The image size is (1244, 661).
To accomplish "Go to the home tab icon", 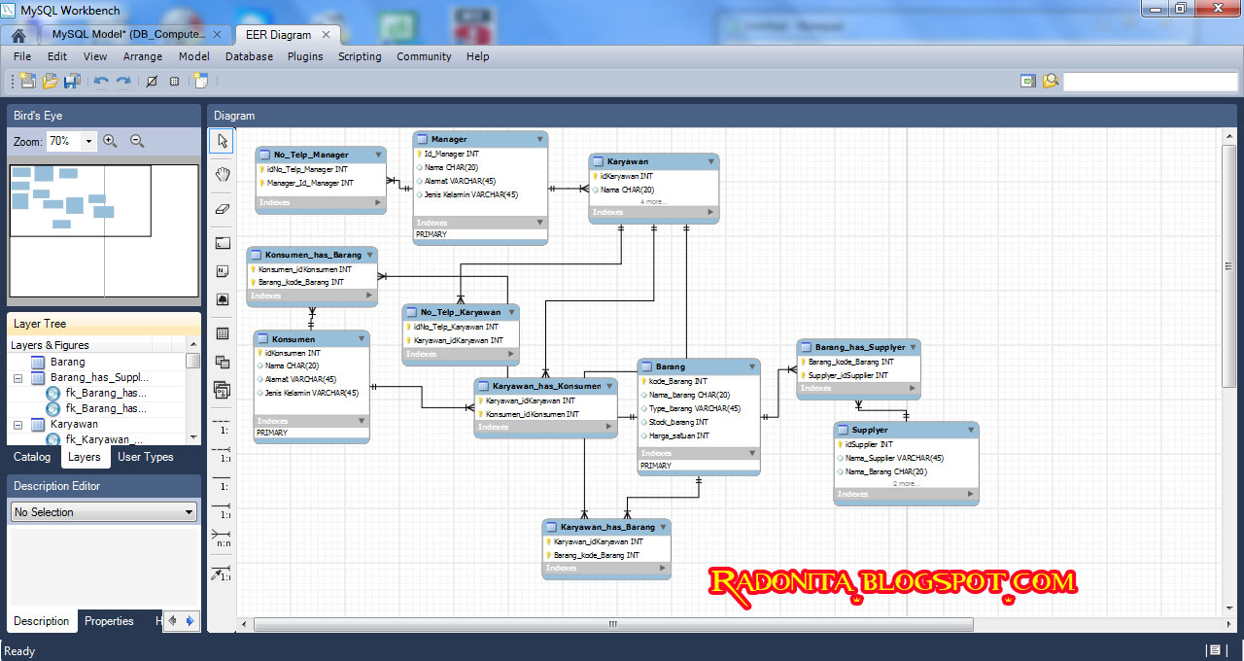I will coord(18,35).
